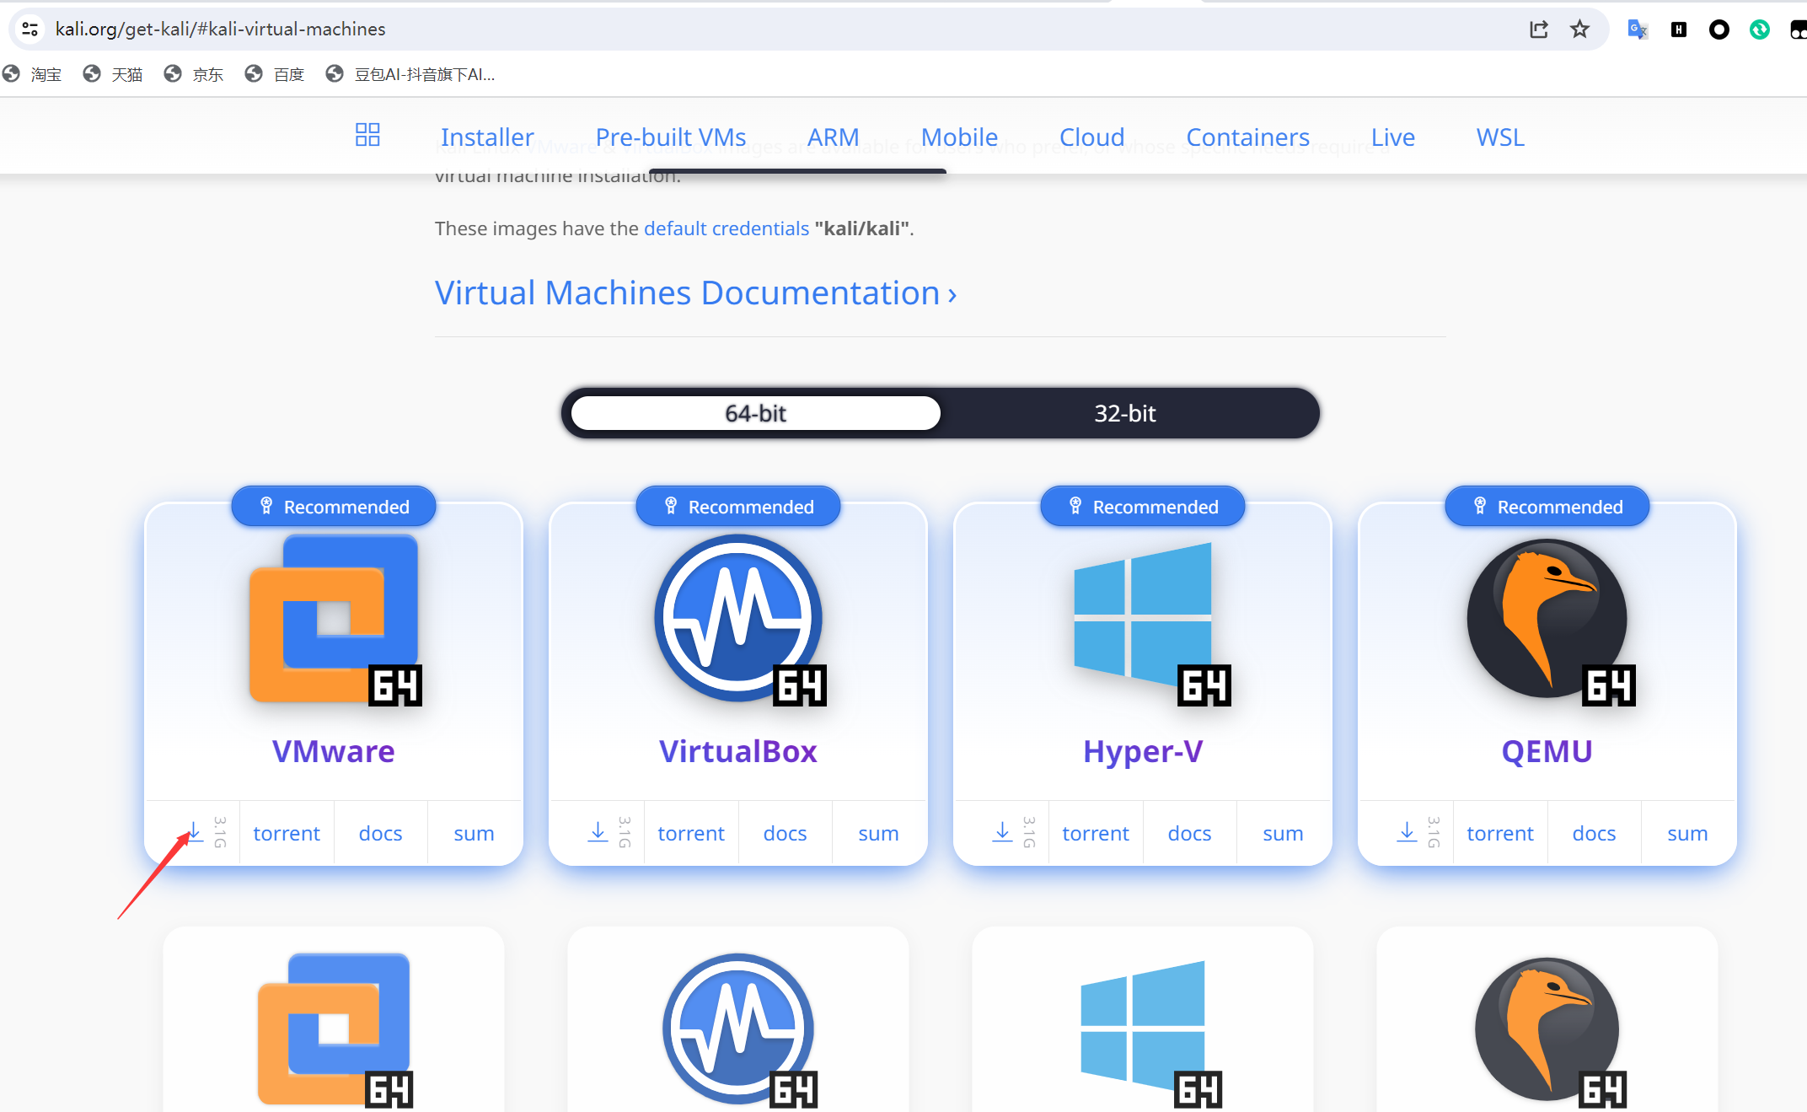Click the Recommended badge on Hyper-V card

(1143, 506)
